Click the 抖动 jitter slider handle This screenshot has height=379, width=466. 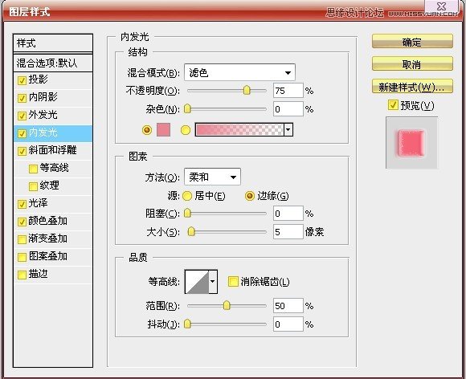click(187, 324)
